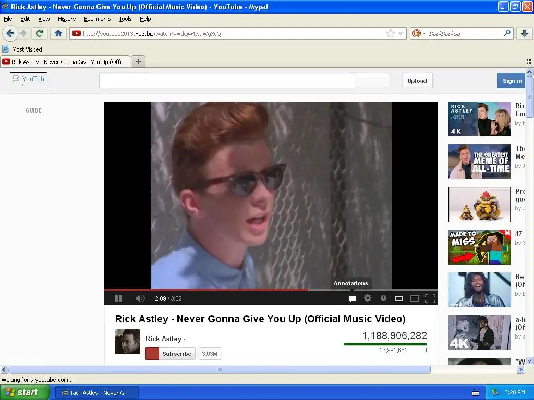
Task: Click the horizontal scrollbar left arrow
Action: click(x=4, y=369)
